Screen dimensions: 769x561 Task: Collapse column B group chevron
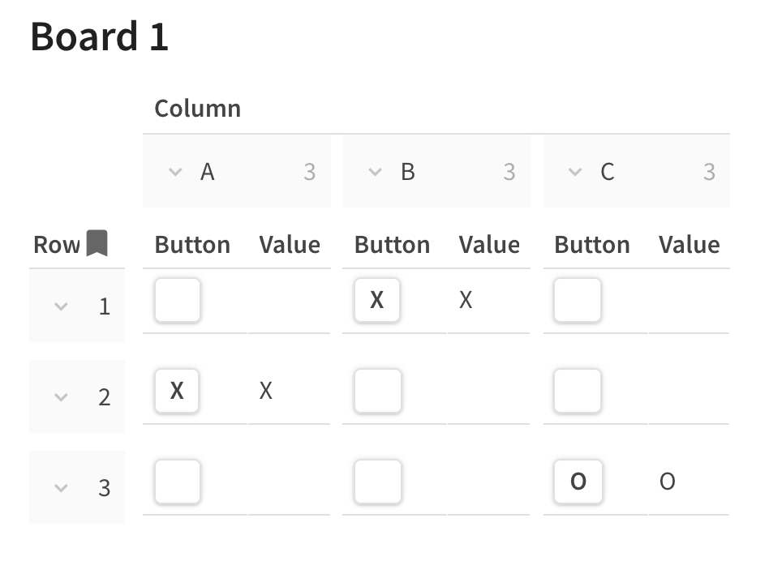(x=375, y=172)
